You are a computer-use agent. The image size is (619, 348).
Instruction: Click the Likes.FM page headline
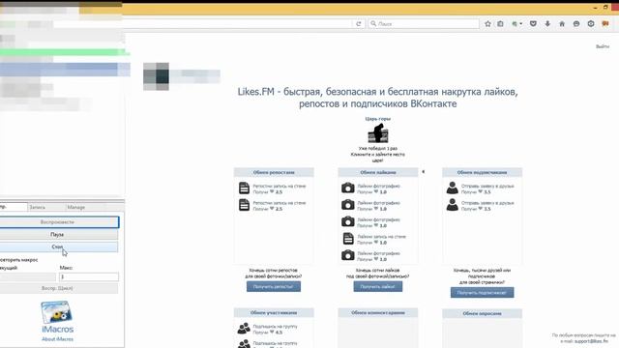[378, 98]
